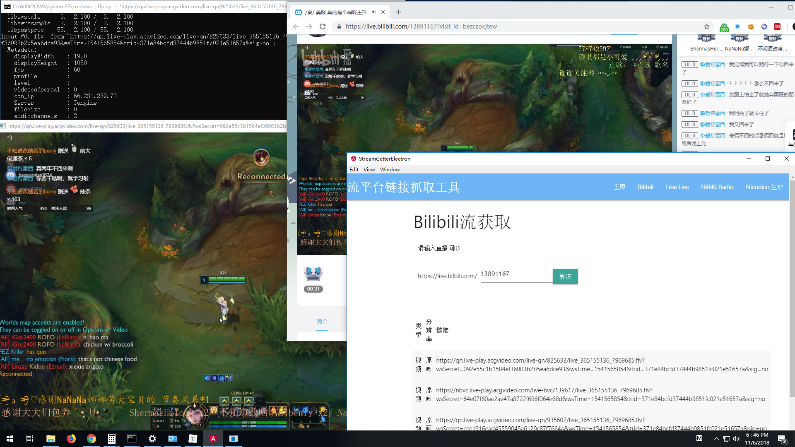Show hidden system tray icons
Screen dimensions: 795x447
(x=716, y=439)
